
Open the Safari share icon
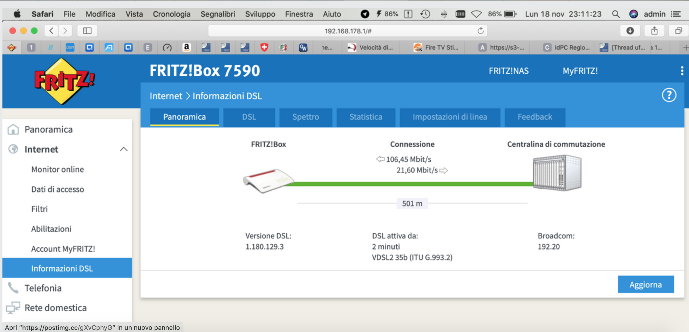[654, 31]
